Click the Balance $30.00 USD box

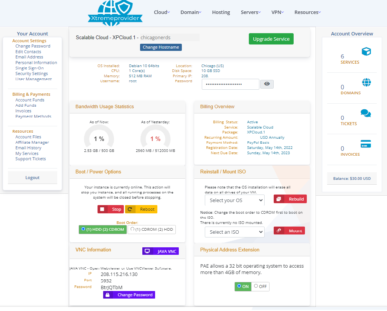point(352,178)
